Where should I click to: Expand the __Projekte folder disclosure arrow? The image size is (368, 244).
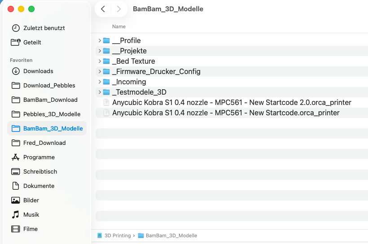100,51
